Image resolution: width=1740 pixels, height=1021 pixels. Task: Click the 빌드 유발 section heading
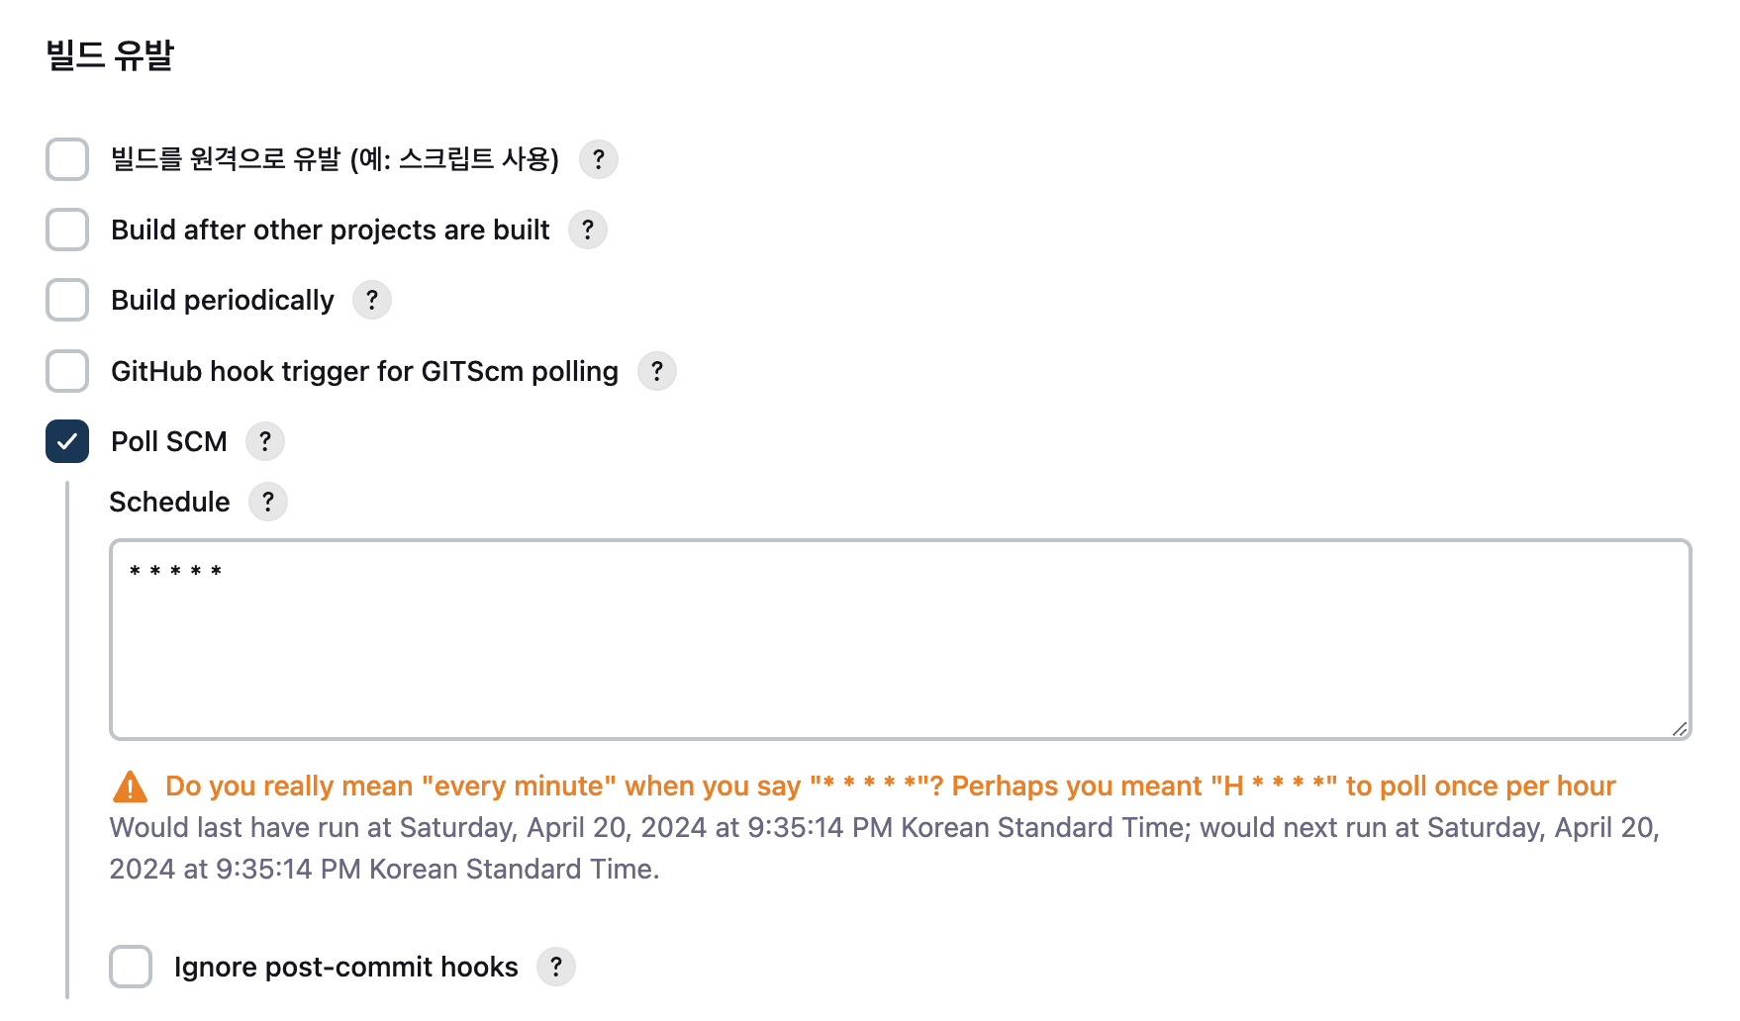pos(110,54)
